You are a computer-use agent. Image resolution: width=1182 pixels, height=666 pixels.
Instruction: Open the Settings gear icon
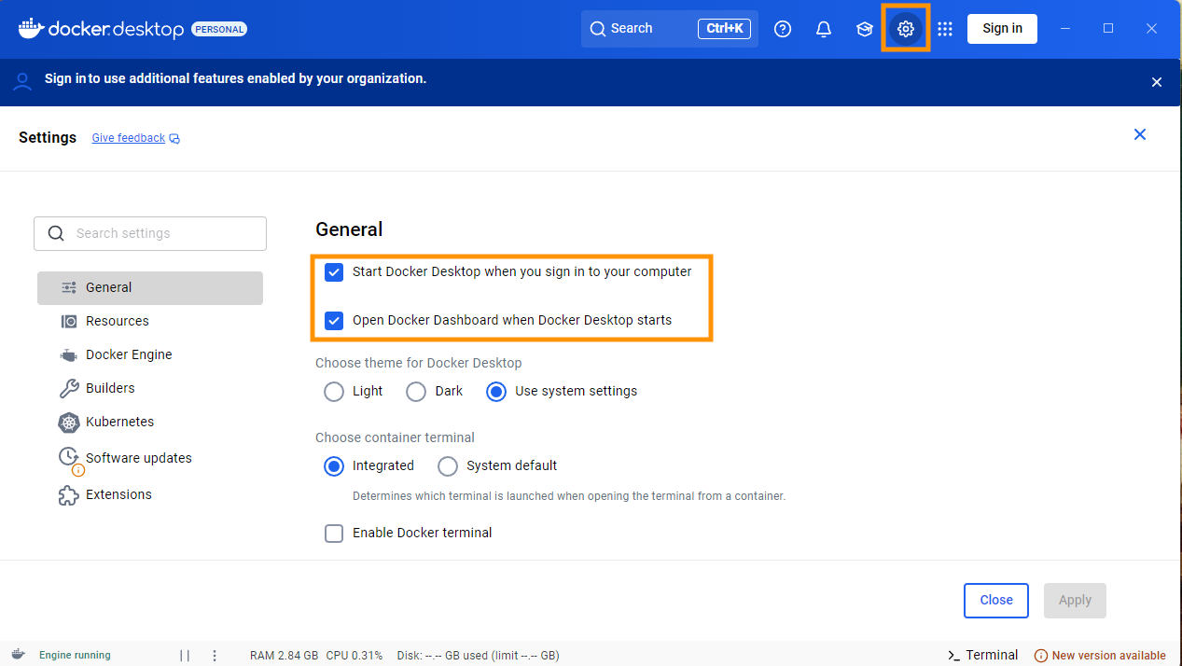point(905,28)
